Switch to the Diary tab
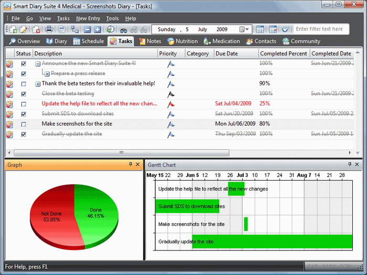Image resolution: width=367 pixels, height=275 pixels. pos(57,41)
